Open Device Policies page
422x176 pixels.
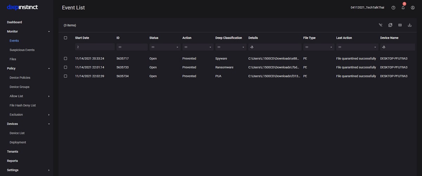click(x=20, y=77)
